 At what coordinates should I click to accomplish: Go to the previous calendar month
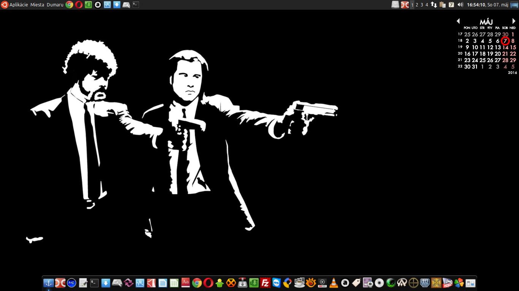click(458, 21)
